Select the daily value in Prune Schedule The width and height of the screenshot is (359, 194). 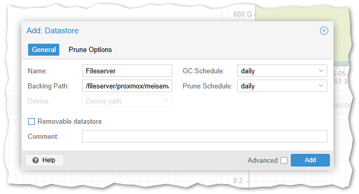pyautogui.click(x=248, y=86)
